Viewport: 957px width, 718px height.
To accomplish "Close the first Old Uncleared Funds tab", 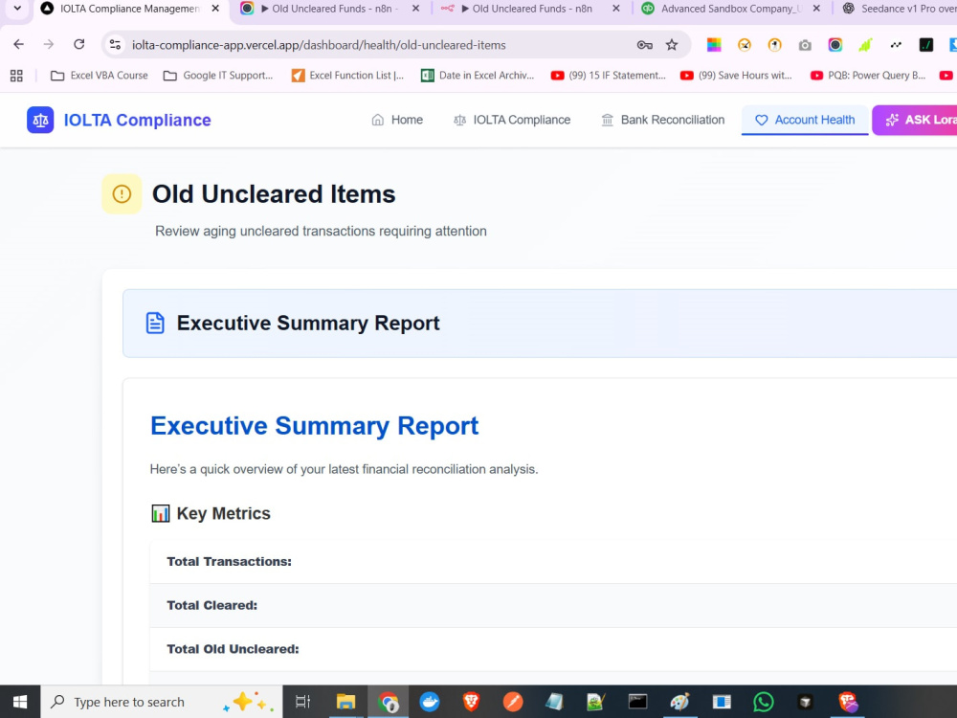I will [x=415, y=9].
